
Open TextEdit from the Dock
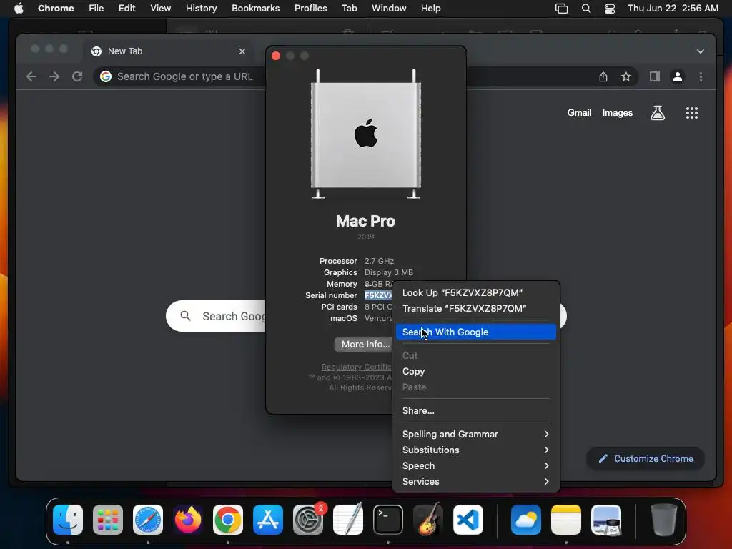click(x=348, y=520)
